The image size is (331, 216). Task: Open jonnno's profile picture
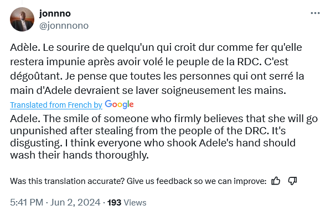coord(22,19)
